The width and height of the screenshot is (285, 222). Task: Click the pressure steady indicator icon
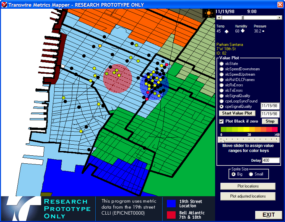point(263,31)
